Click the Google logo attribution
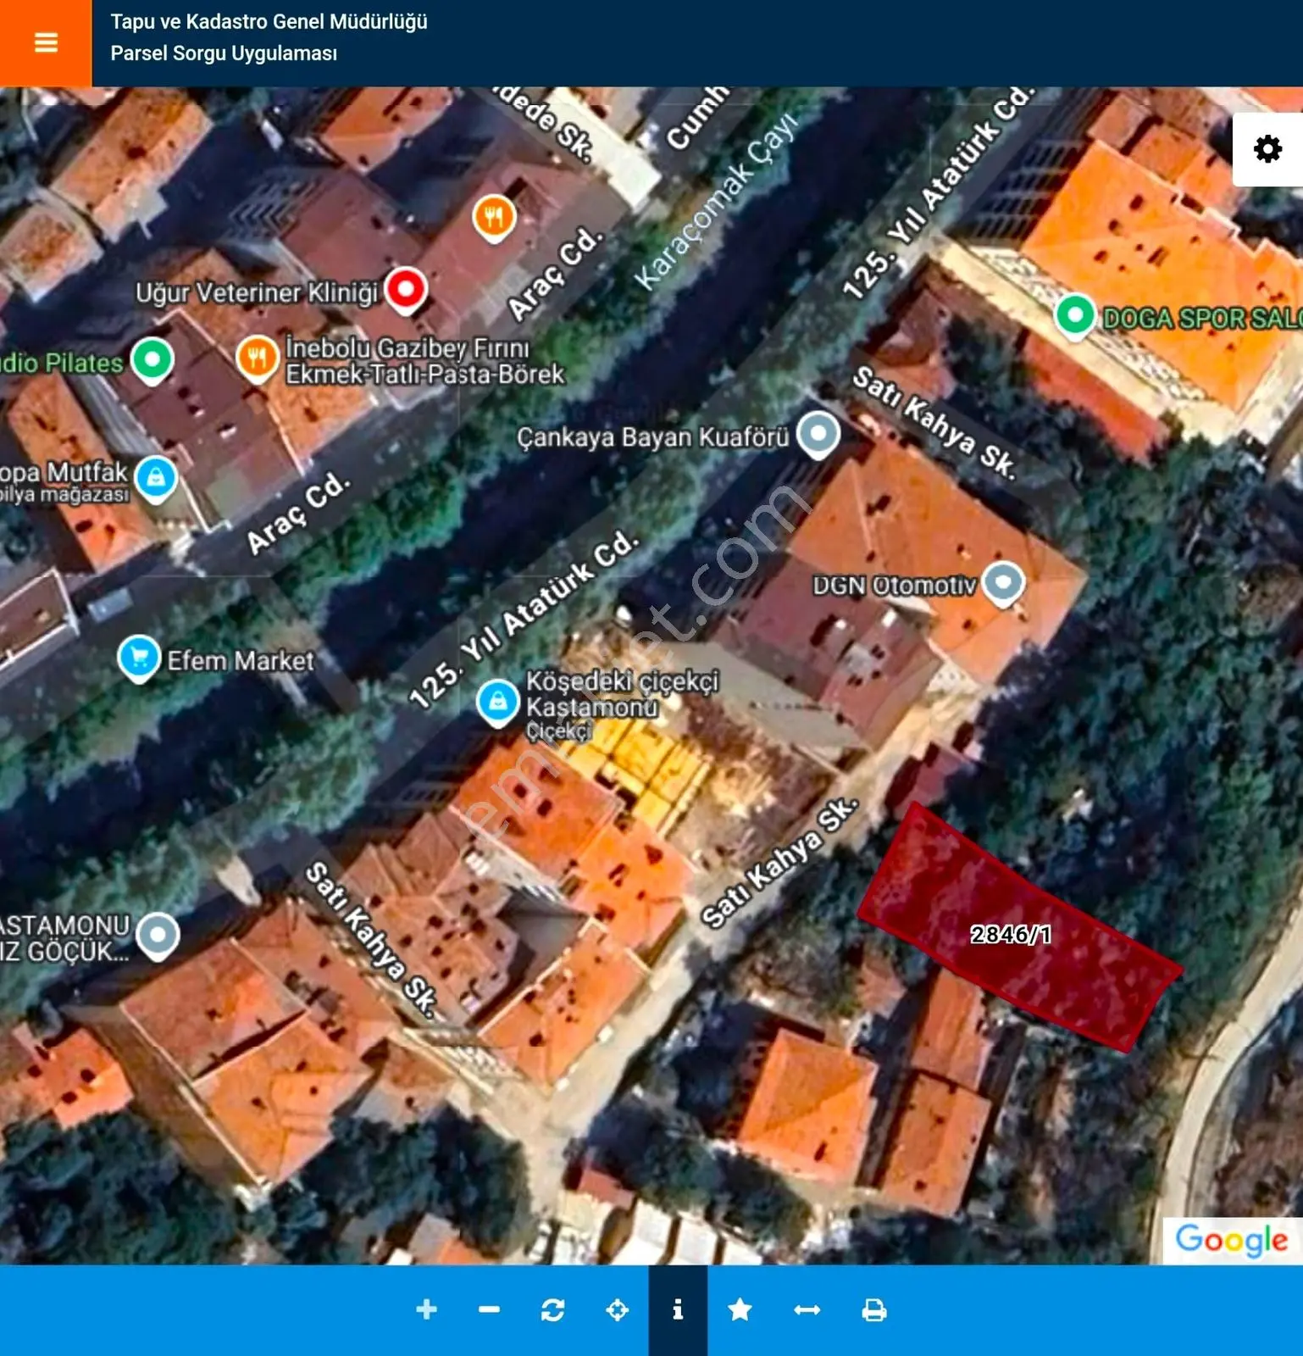Viewport: 1303px width, 1356px height. pyautogui.click(x=1232, y=1241)
